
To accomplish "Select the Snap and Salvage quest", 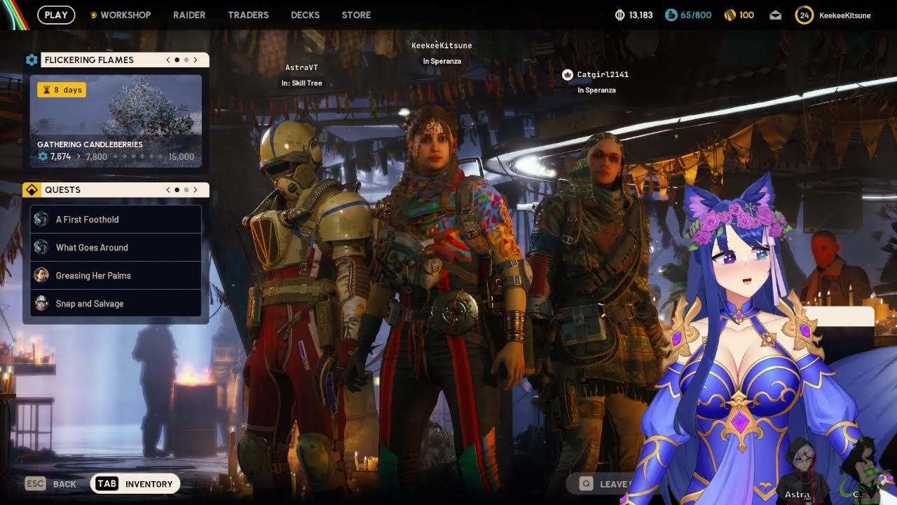I will 116,304.
